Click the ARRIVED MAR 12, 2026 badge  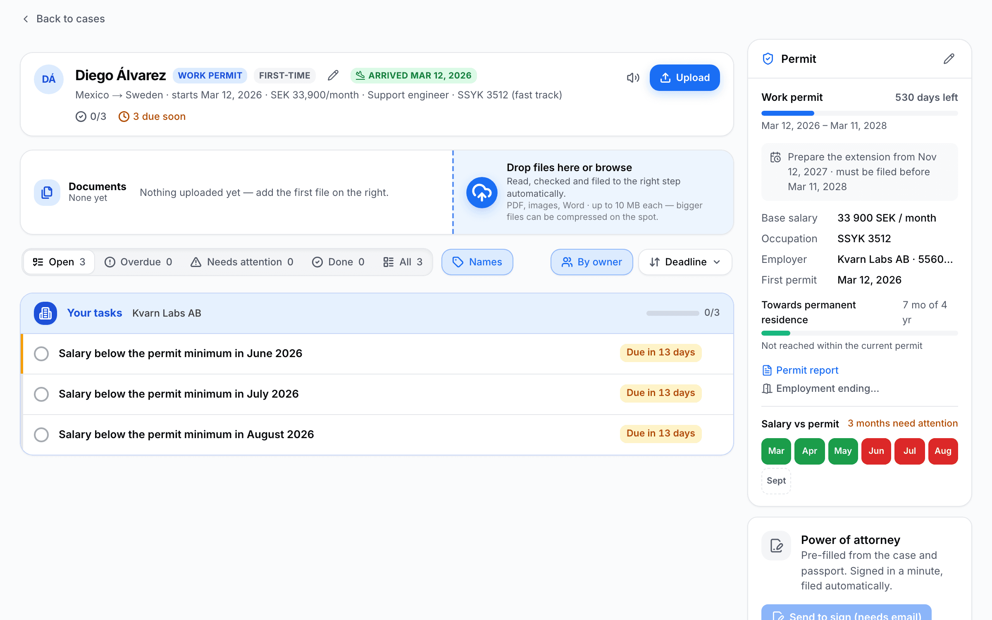pos(414,76)
